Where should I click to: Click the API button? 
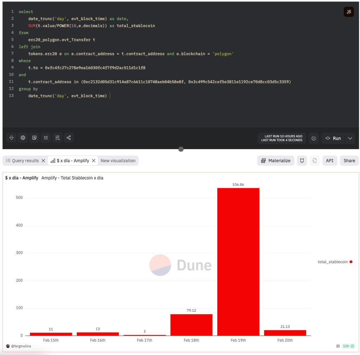pos(329,160)
